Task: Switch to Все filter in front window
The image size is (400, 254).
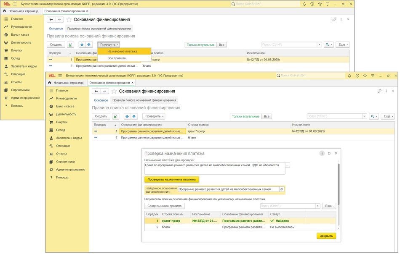Action: point(267,116)
